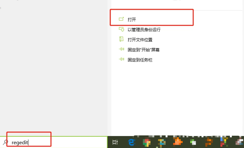The image size is (244, 148).
Task: Click the shield icon for 以管理员身份运行
Action: point(121,29)
